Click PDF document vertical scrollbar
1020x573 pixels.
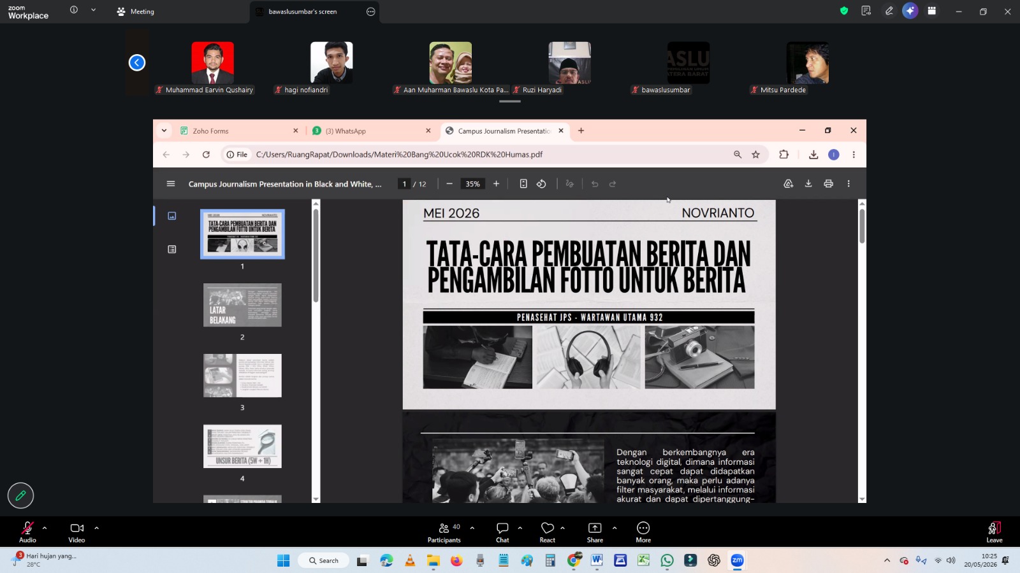point(862,226)
